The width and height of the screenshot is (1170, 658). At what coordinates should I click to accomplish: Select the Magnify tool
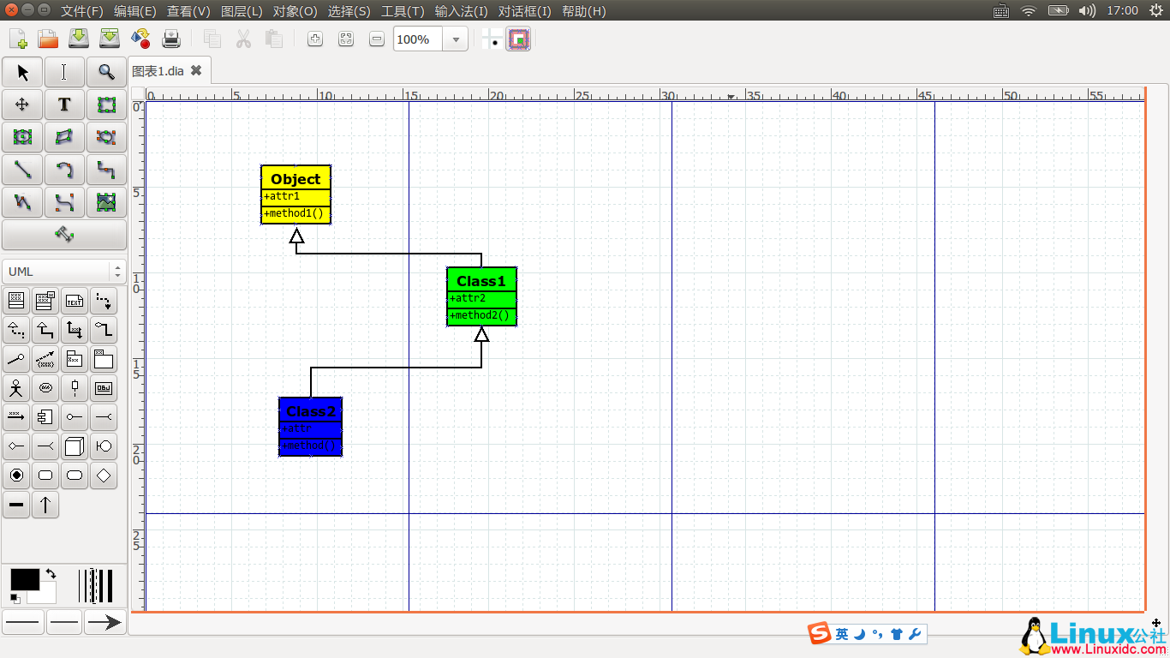point(106,73)
